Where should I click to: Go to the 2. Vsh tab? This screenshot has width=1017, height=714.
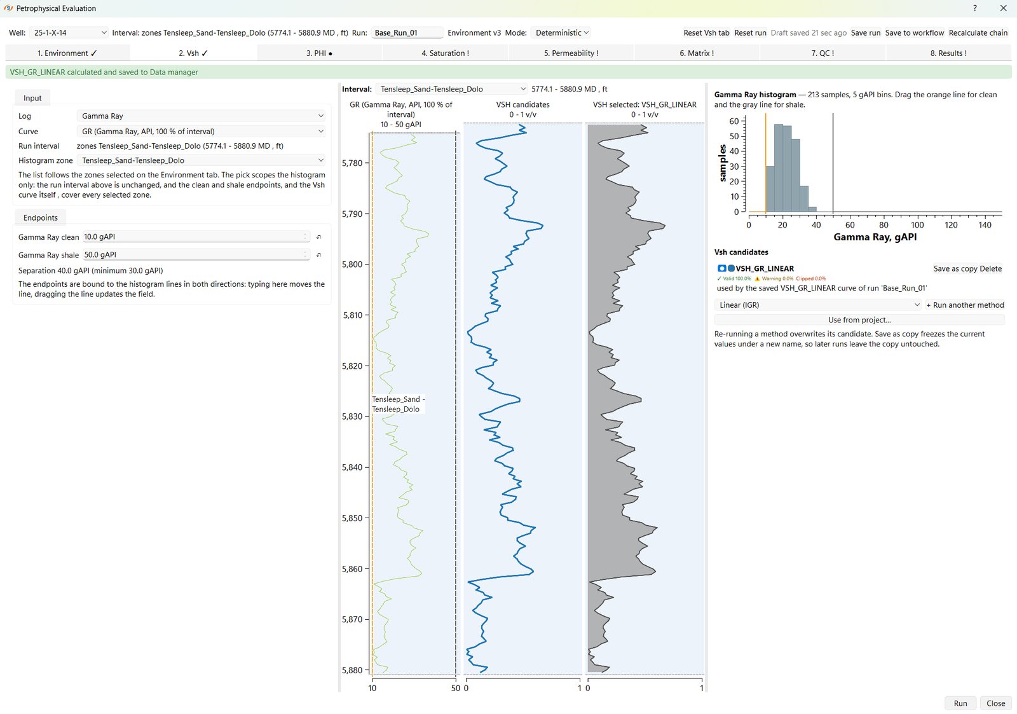(193, 53)
